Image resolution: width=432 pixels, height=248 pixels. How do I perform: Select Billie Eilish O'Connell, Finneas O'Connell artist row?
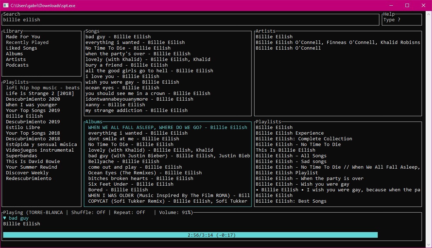[338, 43]
